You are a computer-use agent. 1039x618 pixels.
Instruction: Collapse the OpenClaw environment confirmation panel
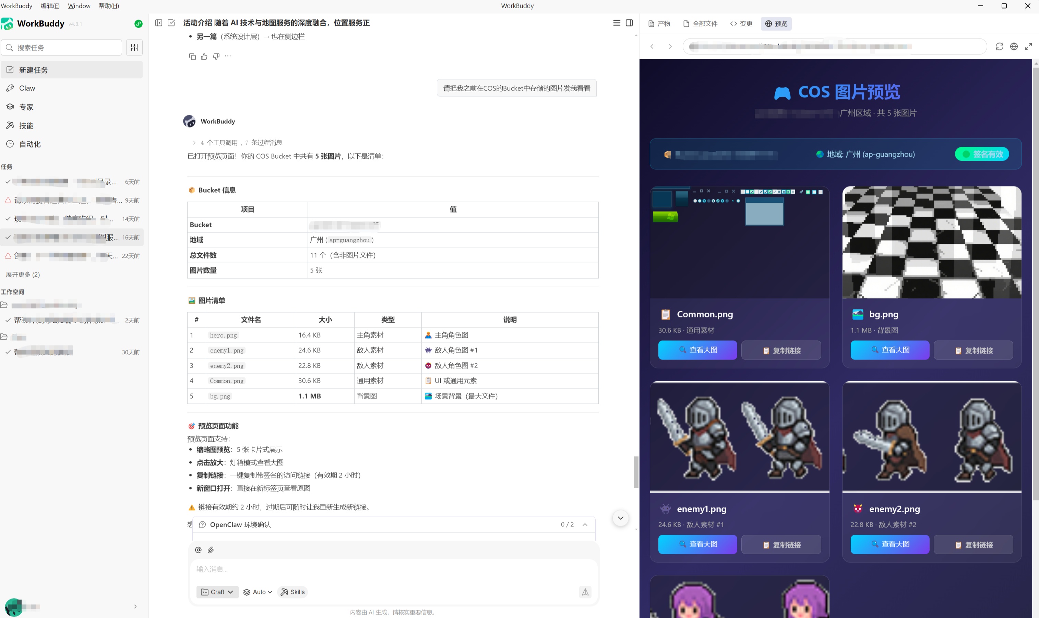[x=585, y=524]
